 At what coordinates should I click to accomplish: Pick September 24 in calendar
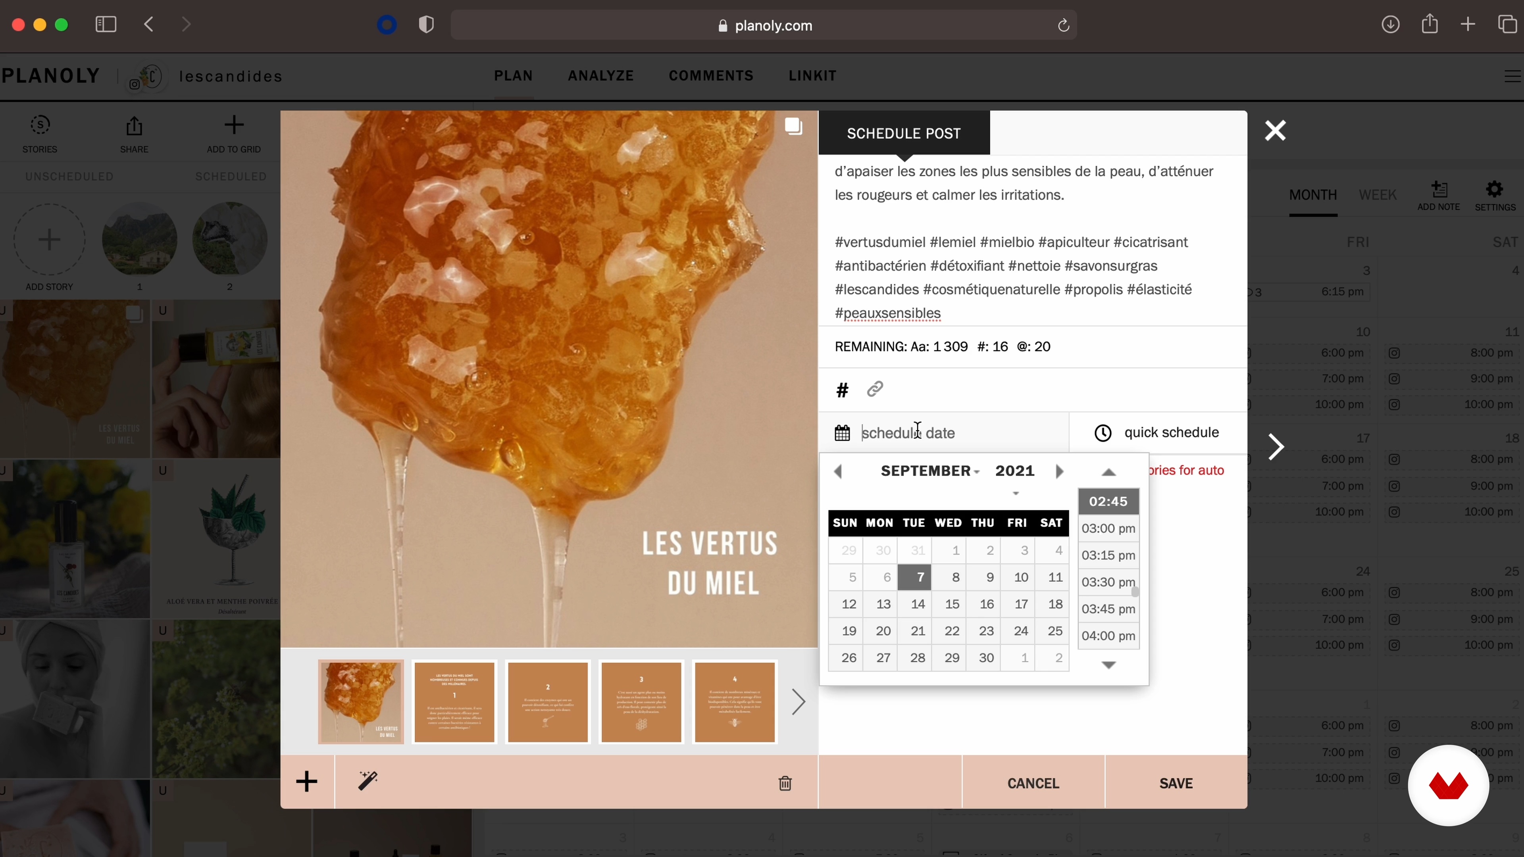pyautogui.click(x=1018, y=631)
